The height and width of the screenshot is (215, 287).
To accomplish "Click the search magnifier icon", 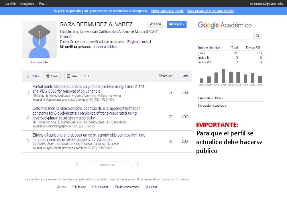I will 257,36.
